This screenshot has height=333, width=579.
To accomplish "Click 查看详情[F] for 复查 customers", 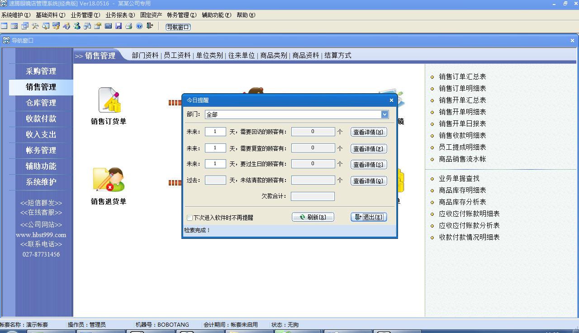I will pyautogui.click(x=369, y=148).
